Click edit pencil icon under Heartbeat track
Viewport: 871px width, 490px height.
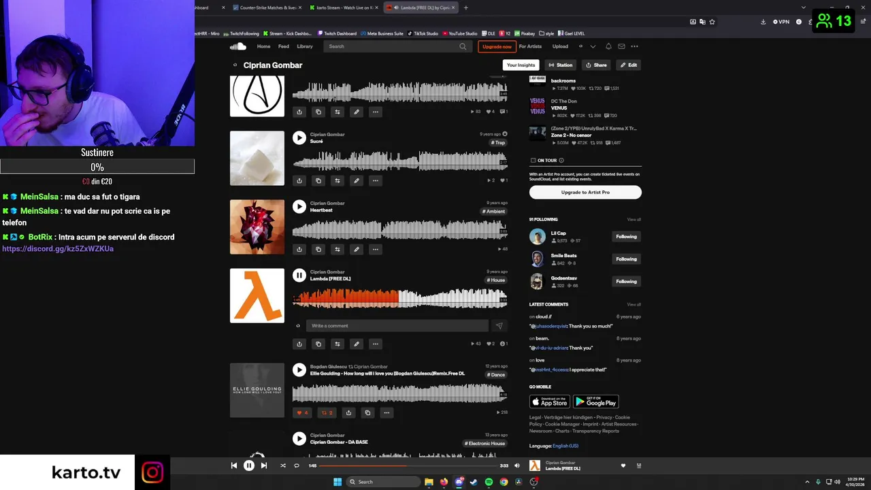tap(356, 249)
